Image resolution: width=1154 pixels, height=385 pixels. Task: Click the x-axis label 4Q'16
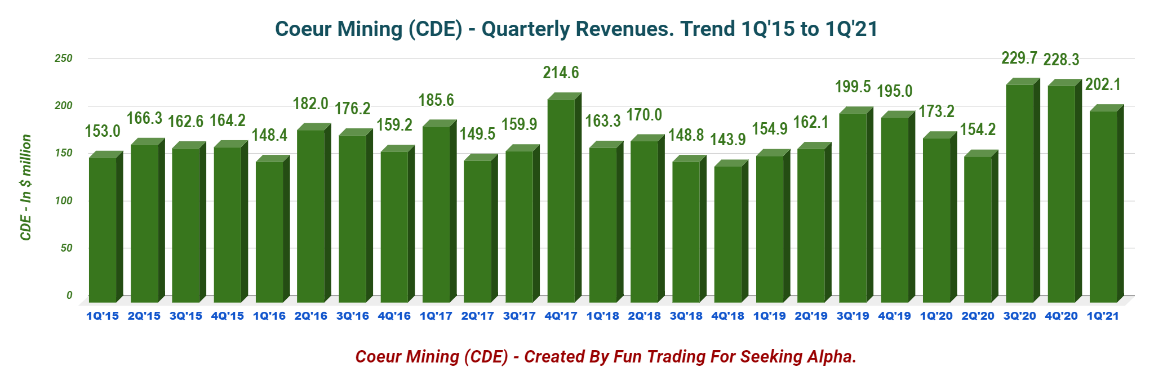[394, 316]
